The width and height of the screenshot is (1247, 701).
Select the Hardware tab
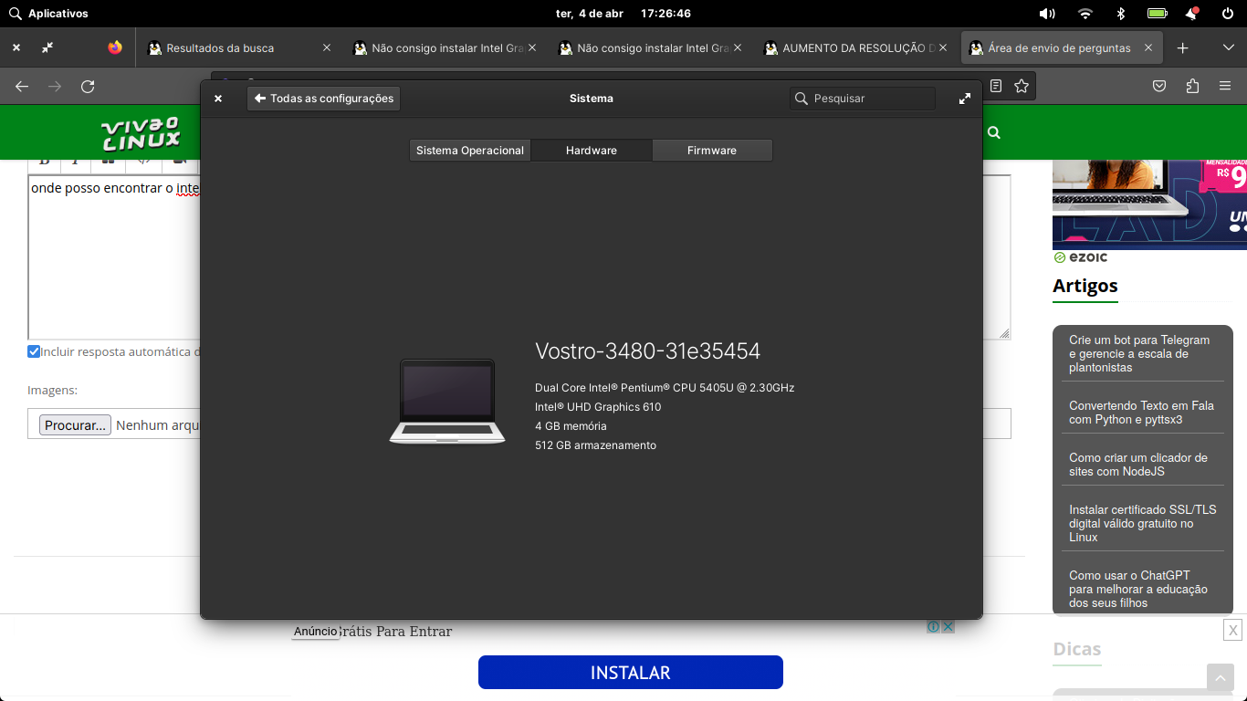(592, 151)
